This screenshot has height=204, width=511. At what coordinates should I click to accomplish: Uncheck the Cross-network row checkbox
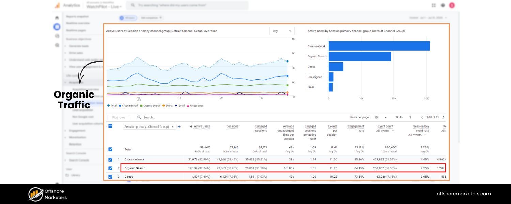click(110, 159)
